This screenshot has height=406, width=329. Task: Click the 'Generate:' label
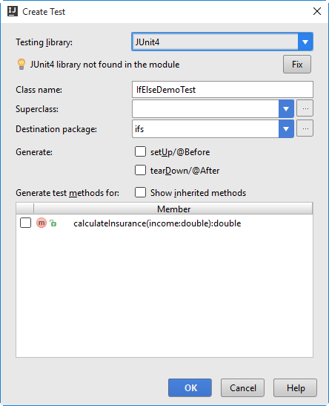coord(34,152)
